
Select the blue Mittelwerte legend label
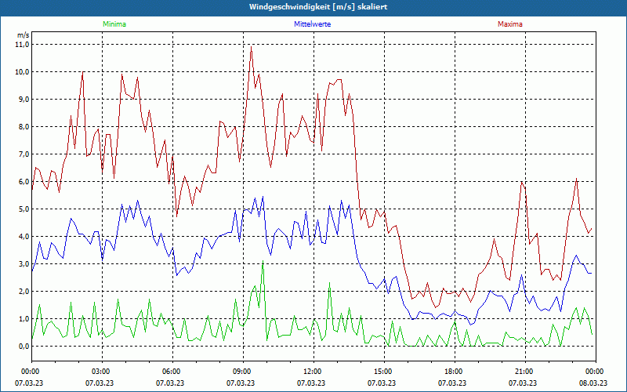tap(312, 24)
